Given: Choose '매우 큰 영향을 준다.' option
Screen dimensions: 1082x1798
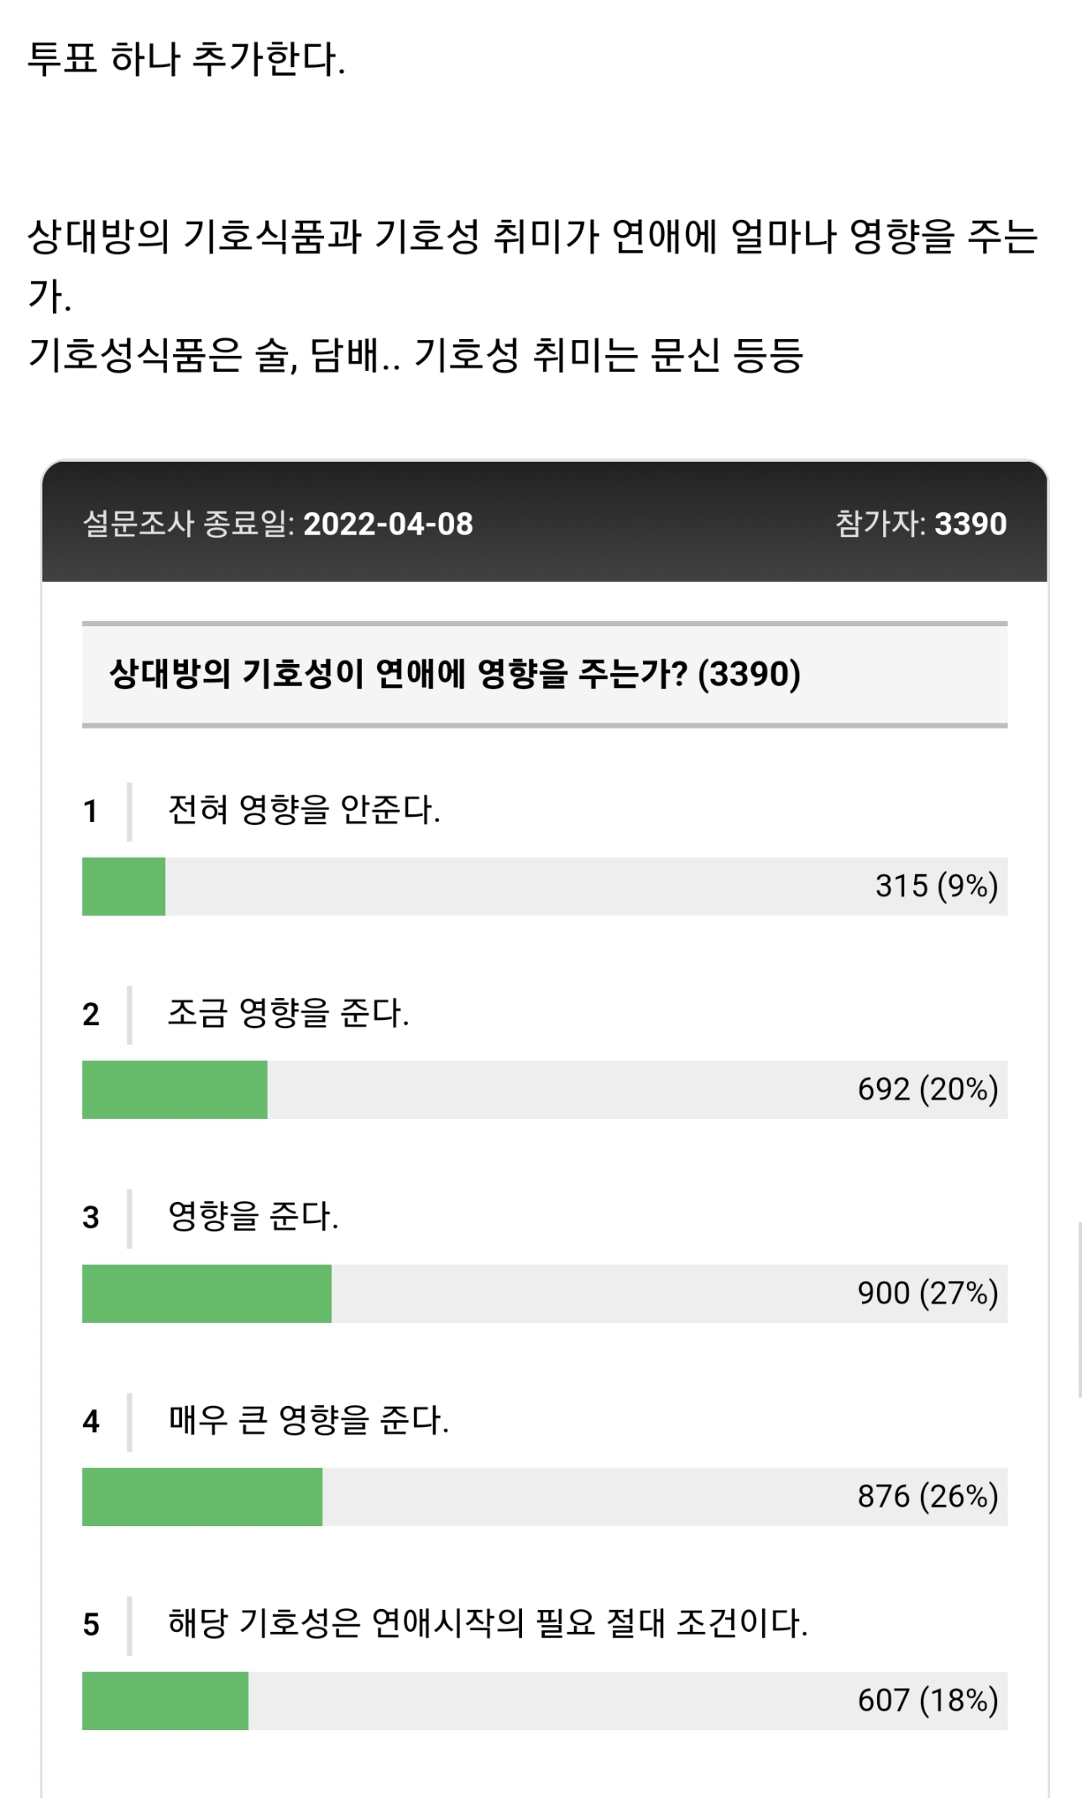Looking at the screenshot, I should pyautogui.click(x=308, y=1420).
